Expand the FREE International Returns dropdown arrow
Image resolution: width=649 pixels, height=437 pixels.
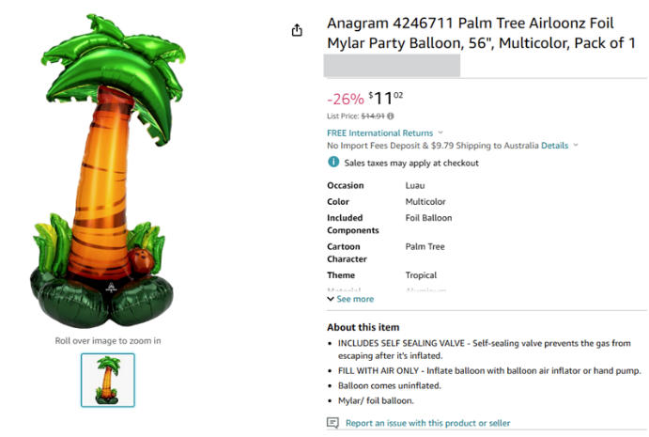click(440, 133)
